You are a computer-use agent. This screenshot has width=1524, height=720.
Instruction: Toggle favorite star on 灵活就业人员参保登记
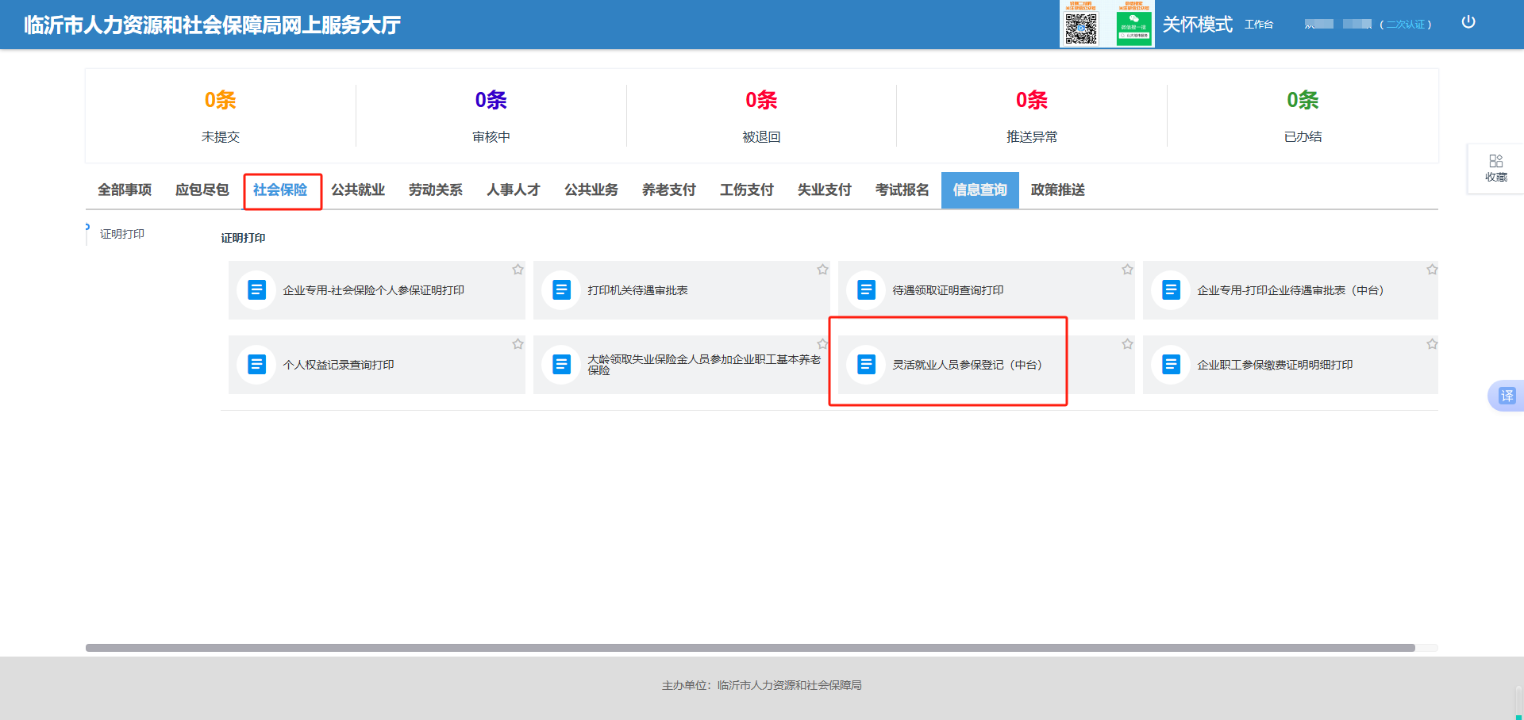point(1127,344)
